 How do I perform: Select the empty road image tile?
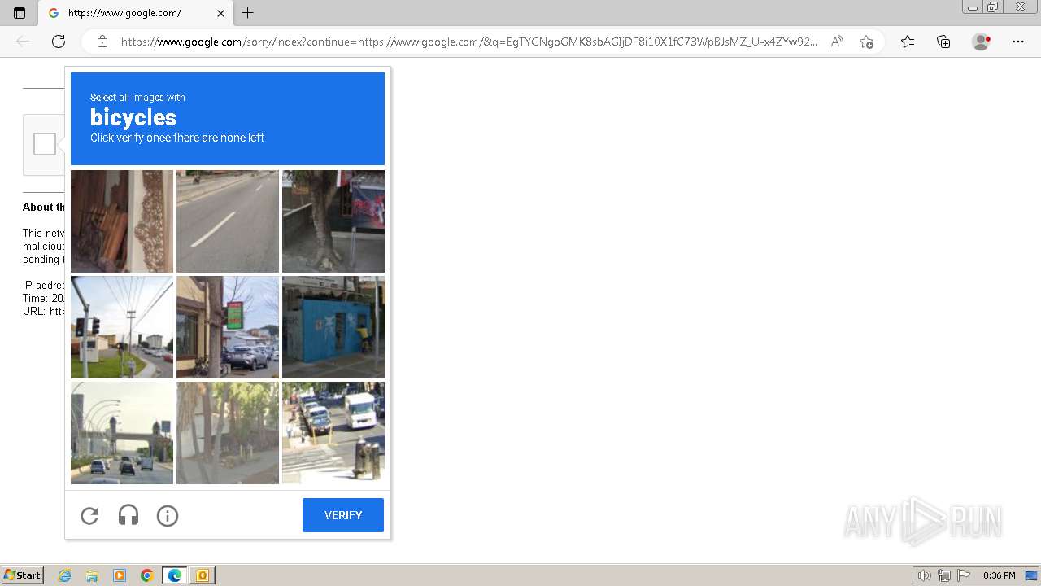[x=228, y=221]
